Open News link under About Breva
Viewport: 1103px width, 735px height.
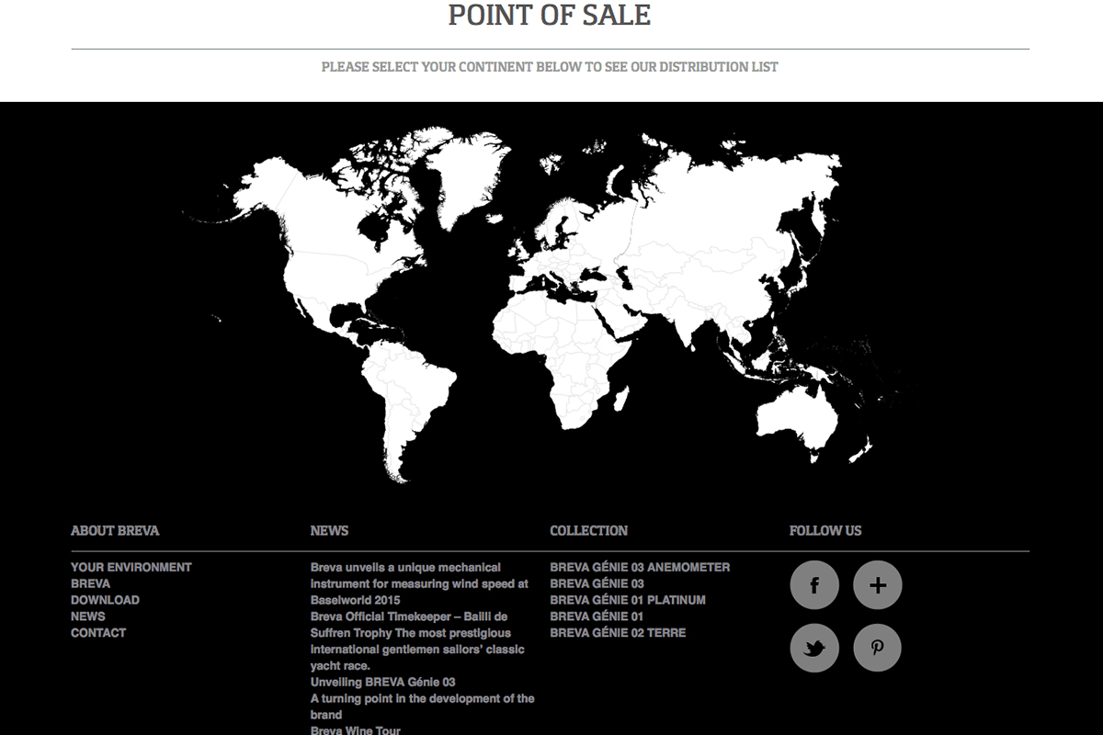pyautogui.click(x=88, y=616)
